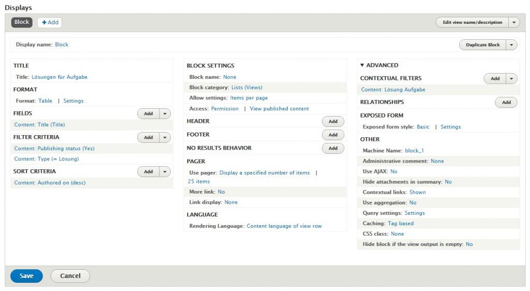
Task: Edit the title Lösungen für Aufgabe
Action: point(60,77)
